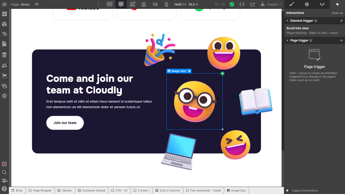Open the Assets image panel
The width and height of the screenshot is (345, 194).
pos(4,86)
